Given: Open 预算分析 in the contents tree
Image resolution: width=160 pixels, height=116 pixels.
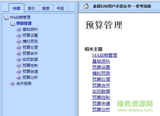Looking at the screenshot, I should (x=30, y=78).
